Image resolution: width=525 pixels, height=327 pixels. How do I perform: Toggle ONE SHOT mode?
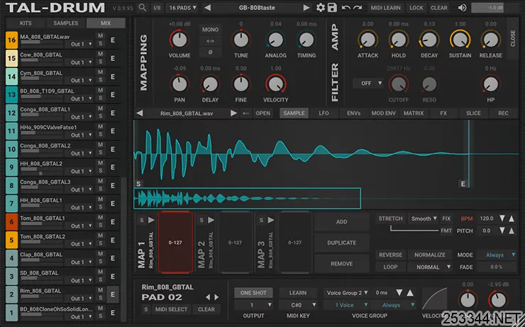pyautogui.click(x=253, y=293)
